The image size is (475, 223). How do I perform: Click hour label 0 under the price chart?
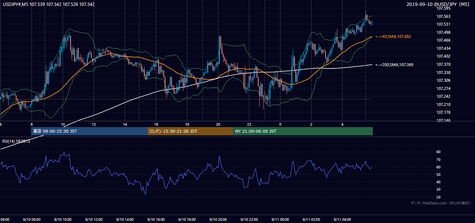[x=280, y=125]
